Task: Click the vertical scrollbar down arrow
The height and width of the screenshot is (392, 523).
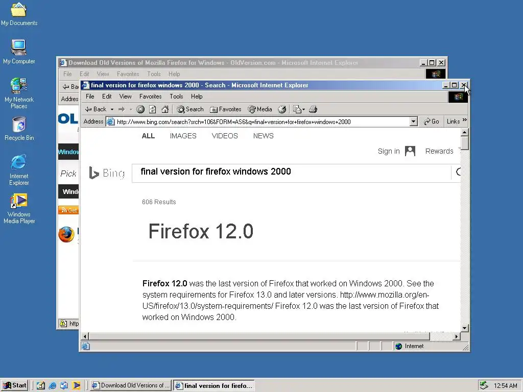Action: 464,328
